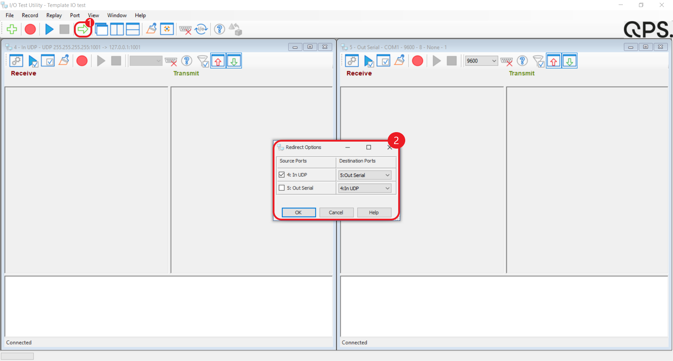Click OK in Redirect Options dialog

click(x=298, y=212)
